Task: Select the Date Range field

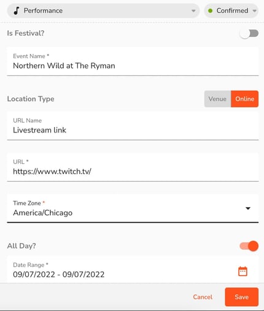Action: tap(133, 270)
